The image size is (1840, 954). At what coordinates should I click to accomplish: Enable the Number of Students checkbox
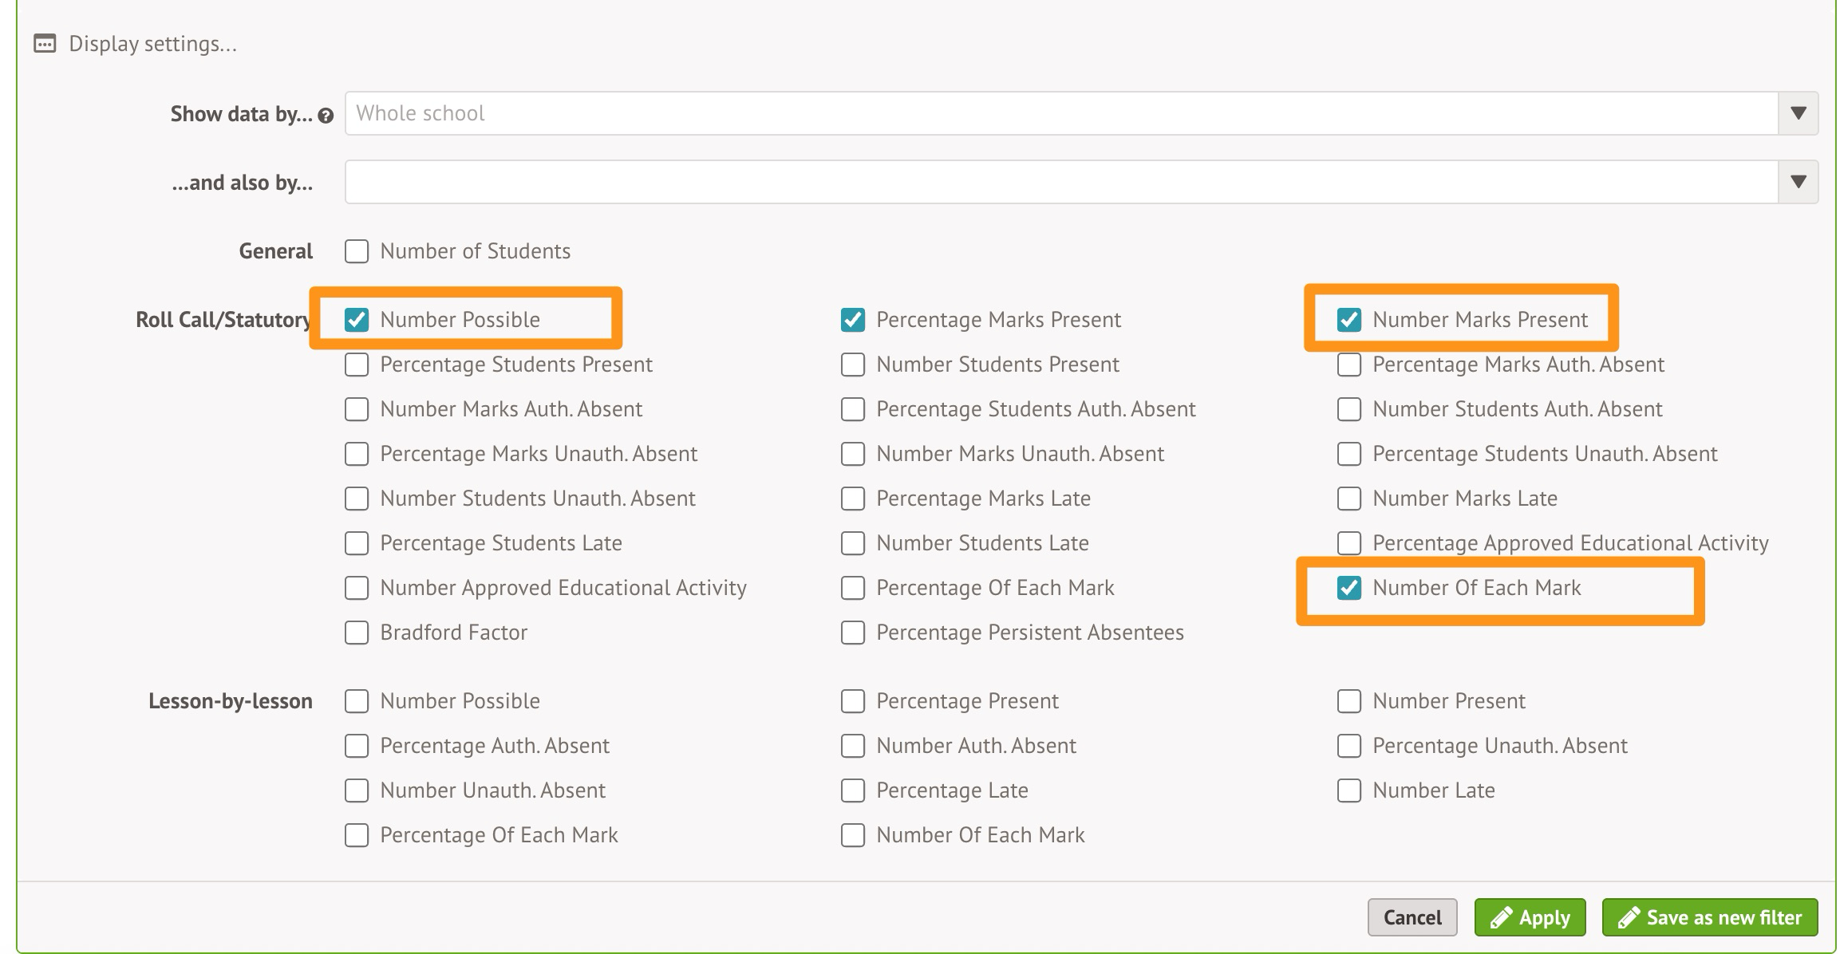[x=357, y=251]
